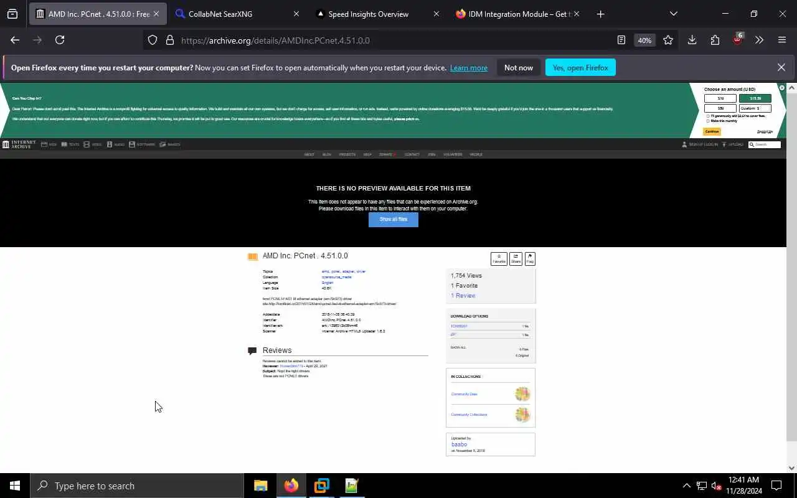Click the 40% zoom level indicator

click(x=644, y=40)
